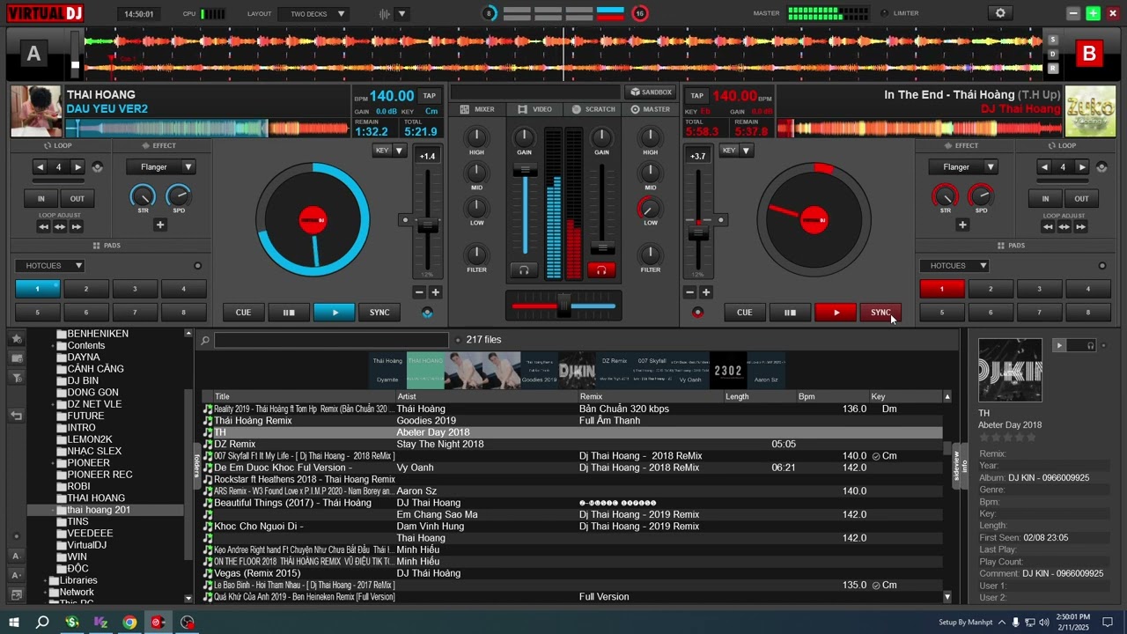Click the crossfader handle
This screenshot has width=1127, height=634.
[563, 306]
